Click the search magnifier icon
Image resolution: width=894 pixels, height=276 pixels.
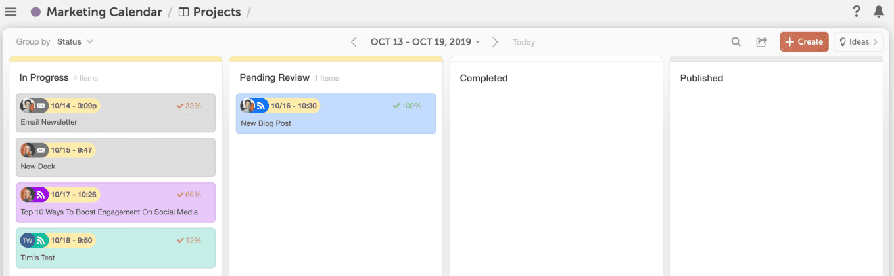click(x=736, y=42)
